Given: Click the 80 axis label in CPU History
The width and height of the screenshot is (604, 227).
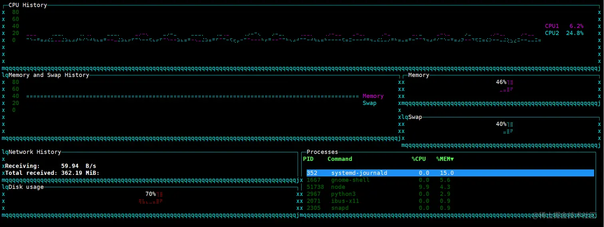Looking at the screenshot, I should (x=16, y=12).
